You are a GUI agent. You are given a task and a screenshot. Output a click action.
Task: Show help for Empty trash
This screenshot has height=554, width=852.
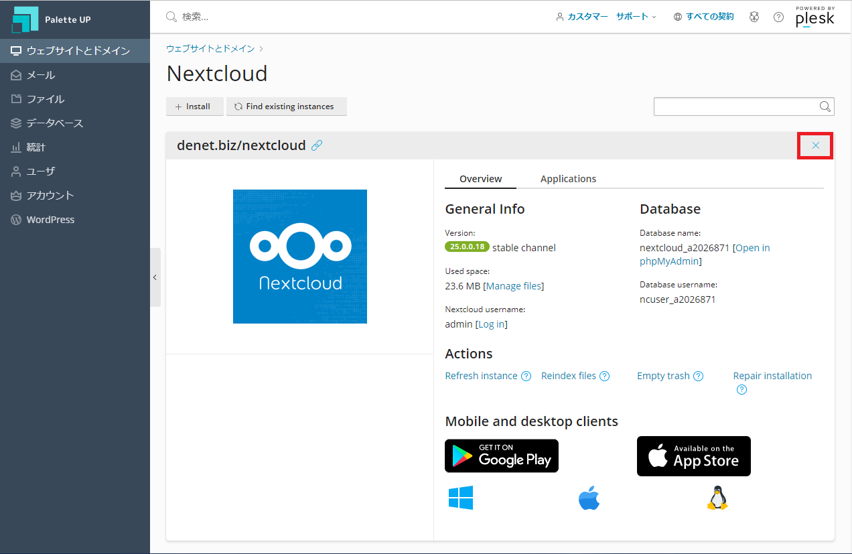point(699,376)
